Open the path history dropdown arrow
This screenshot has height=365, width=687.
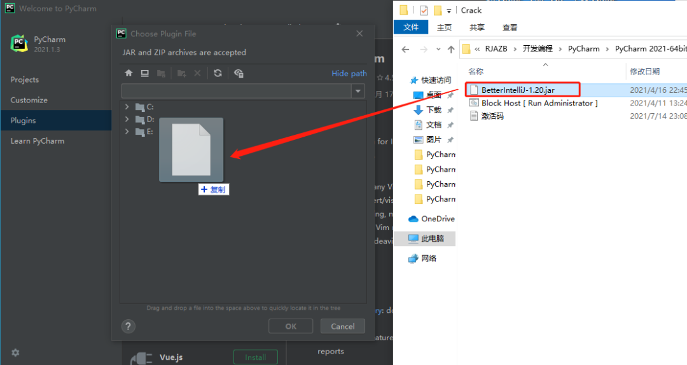(358, 91)
